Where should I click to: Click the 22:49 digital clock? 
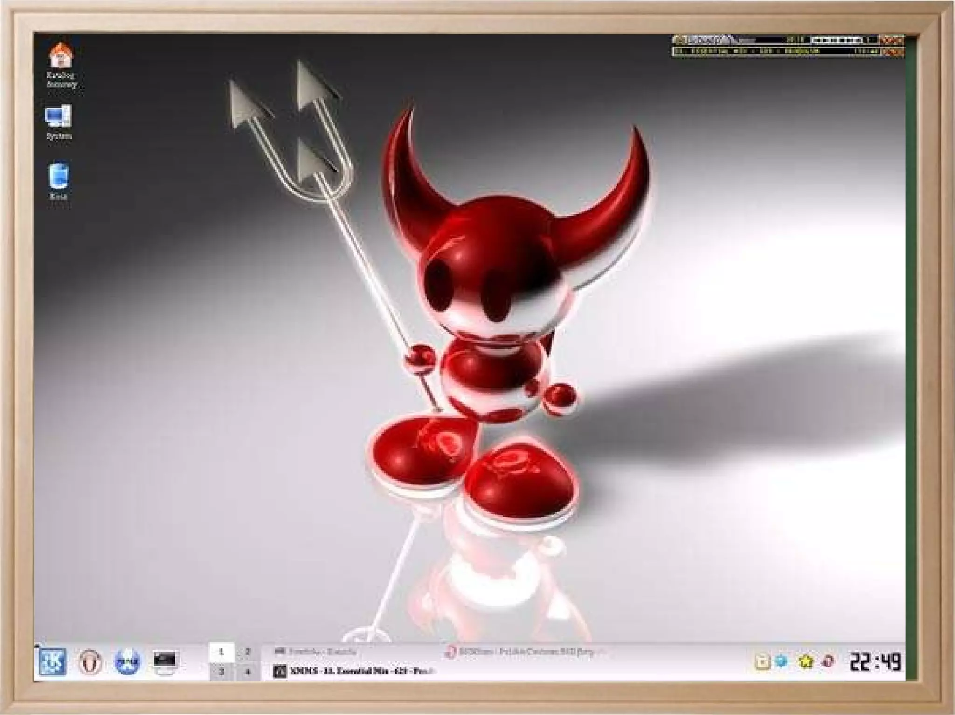click(x=875, y=661)
